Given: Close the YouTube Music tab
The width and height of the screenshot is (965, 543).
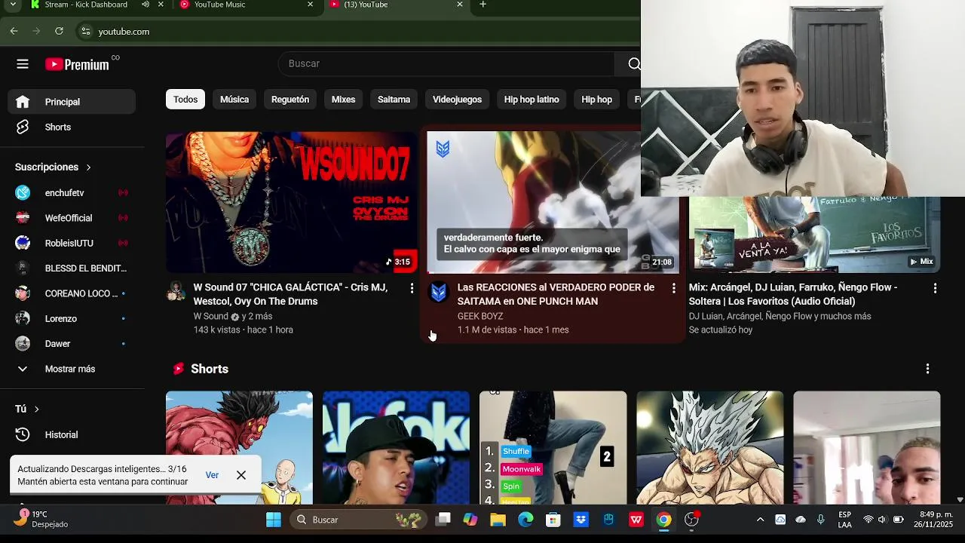Looking at the screenshot, I should click(x=310, y=5).
